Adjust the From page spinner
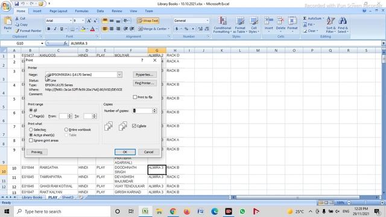Screen dimensions: 386x217 pos(70,116)
